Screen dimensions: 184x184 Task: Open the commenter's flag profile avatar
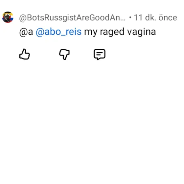(8, 17)
